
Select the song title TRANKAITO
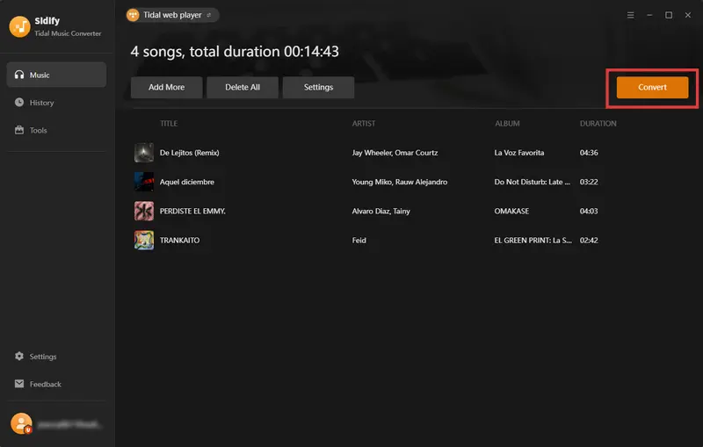[x=179, y=240]
